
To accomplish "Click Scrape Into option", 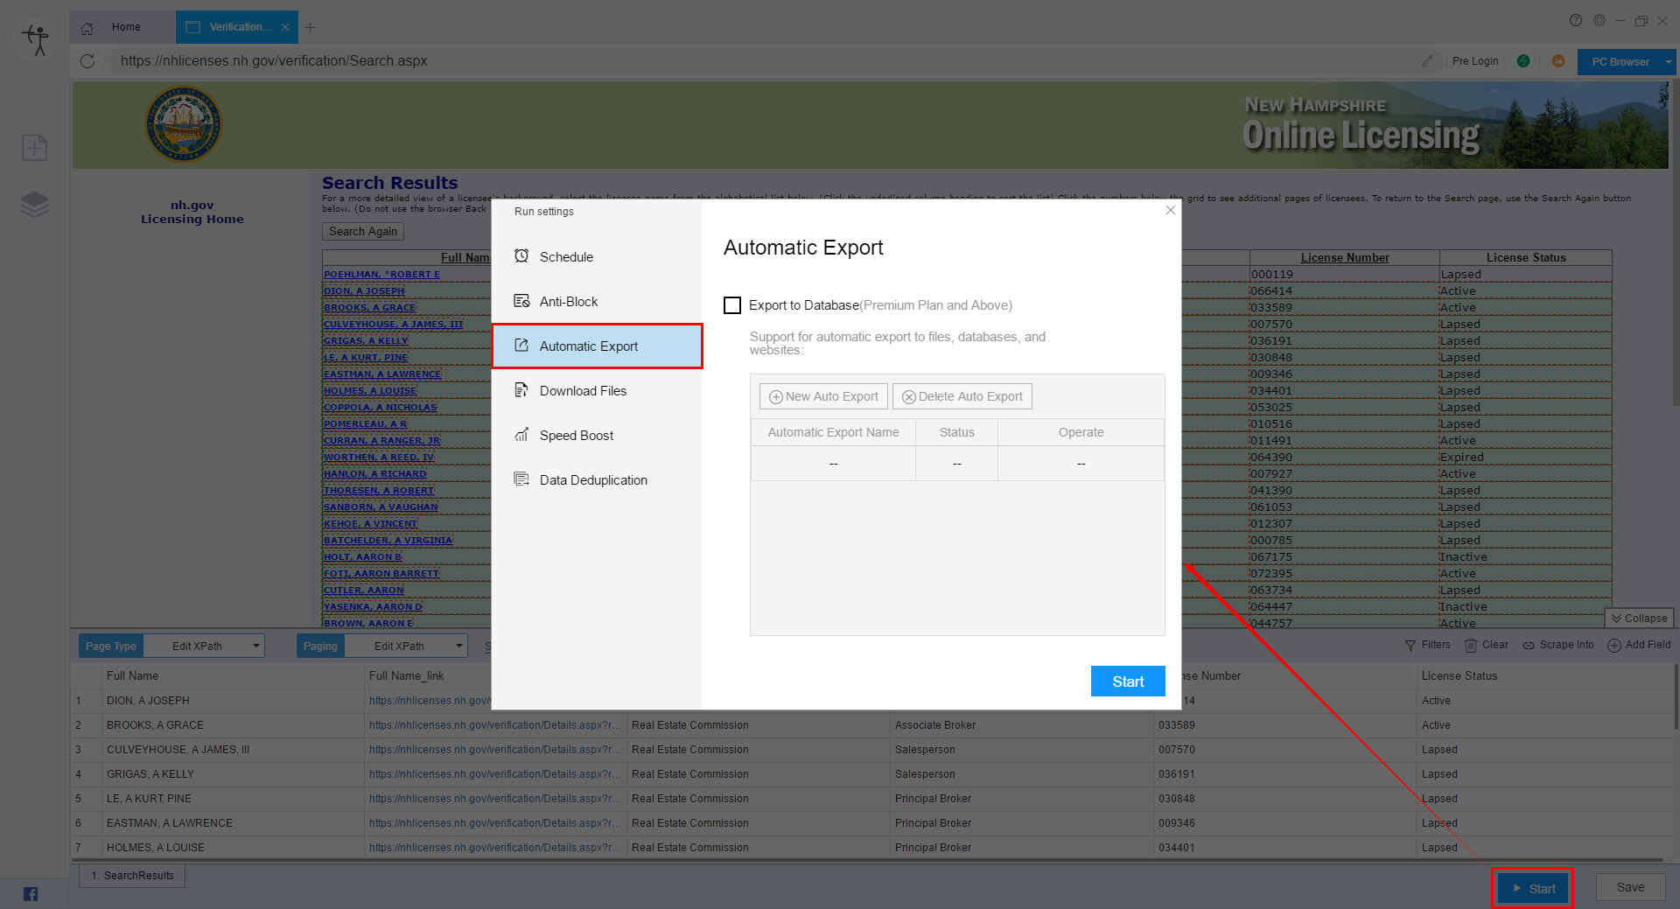I will coord(1558,645).
